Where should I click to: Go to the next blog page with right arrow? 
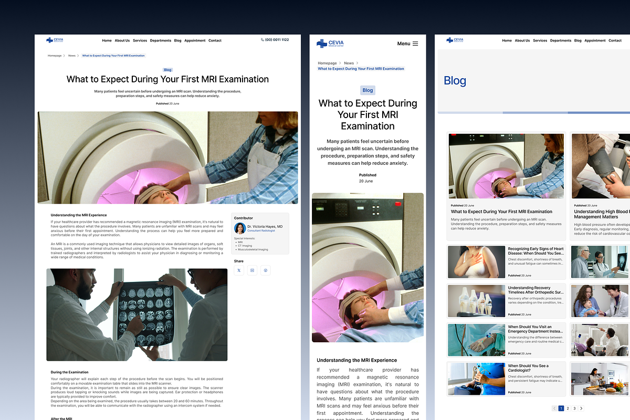581,408
